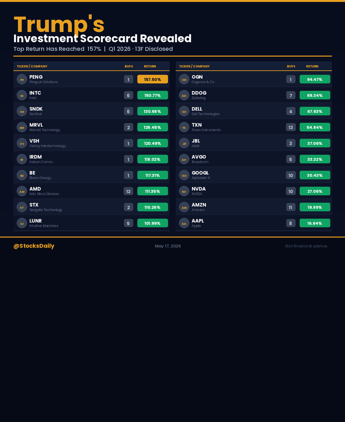Click the ST avatar icon for Seagate
This screenshot has width=345, height=422.
coord(22,207)
